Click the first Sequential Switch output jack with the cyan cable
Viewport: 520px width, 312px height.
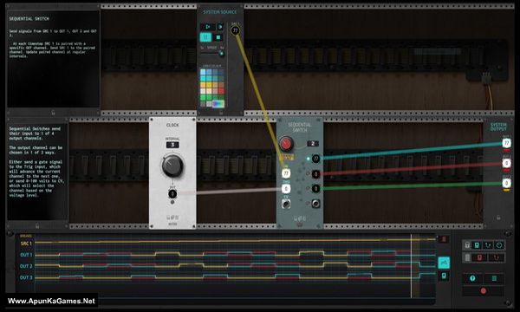[x=316, y=159]
